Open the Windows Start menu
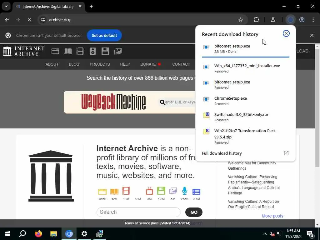The width and height of the screenshot is (320, 240). click(x=7, y=234)
